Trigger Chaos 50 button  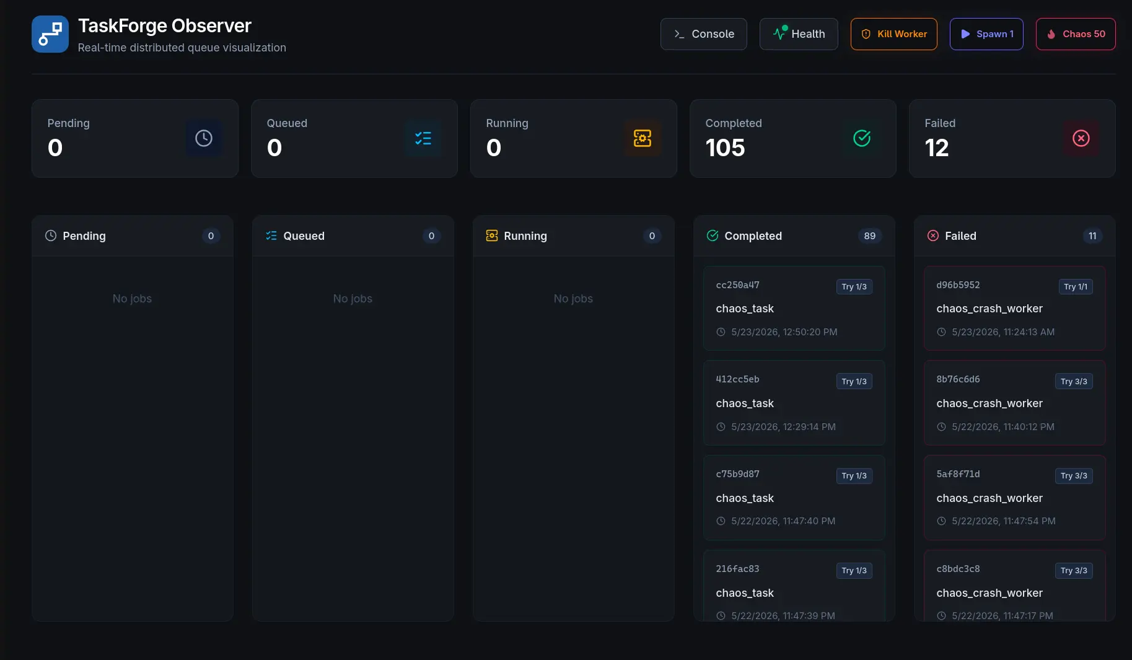1076,34
